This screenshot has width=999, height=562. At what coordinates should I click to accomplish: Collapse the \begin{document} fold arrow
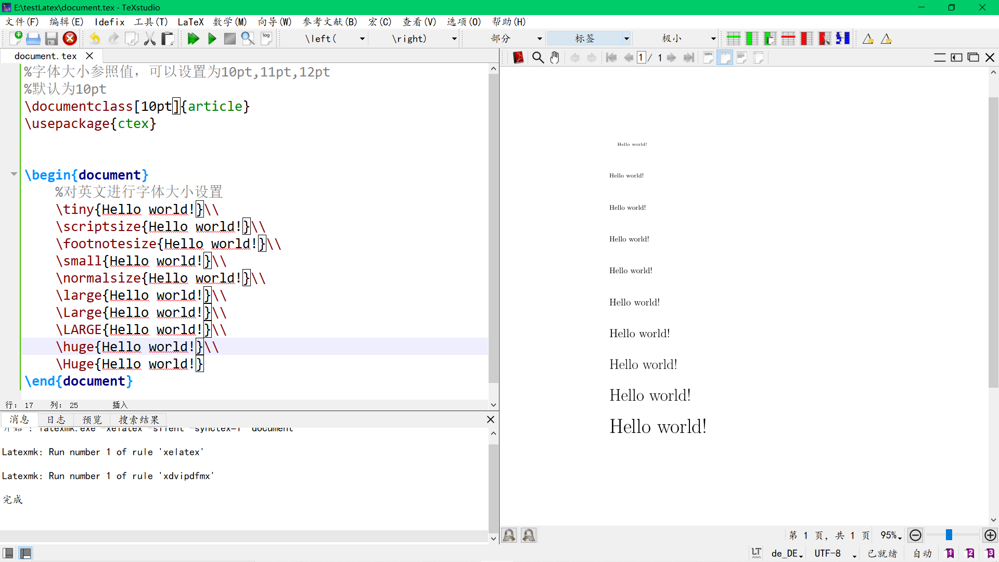pos(14,174)
